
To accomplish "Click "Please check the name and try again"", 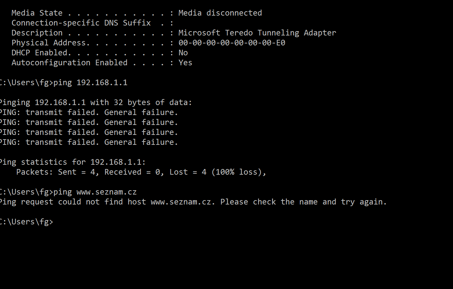I will [x=303, y=202].
